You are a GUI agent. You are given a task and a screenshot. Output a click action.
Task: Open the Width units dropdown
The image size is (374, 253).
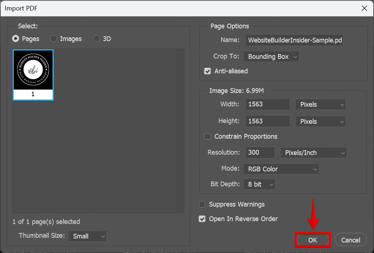click(x=320, y=104)
